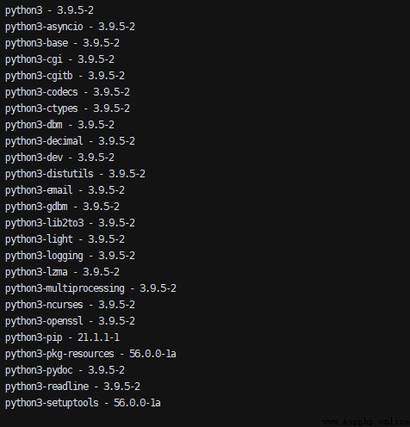Viewport: 410px width, 427px height.
Task: Select the python3-email entry
Action: [x=65, y=191]
